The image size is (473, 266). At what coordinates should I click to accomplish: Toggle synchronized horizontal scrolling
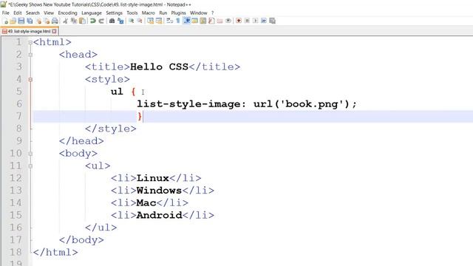point(159,21)
